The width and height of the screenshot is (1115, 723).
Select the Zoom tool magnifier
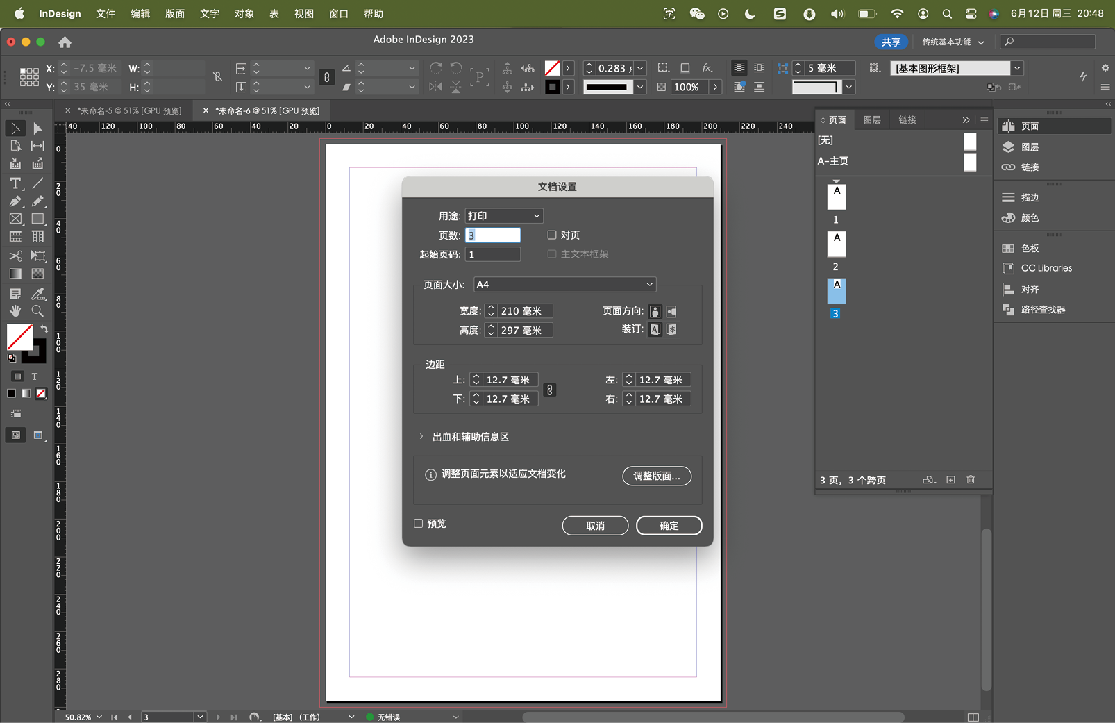pos(37,311)
